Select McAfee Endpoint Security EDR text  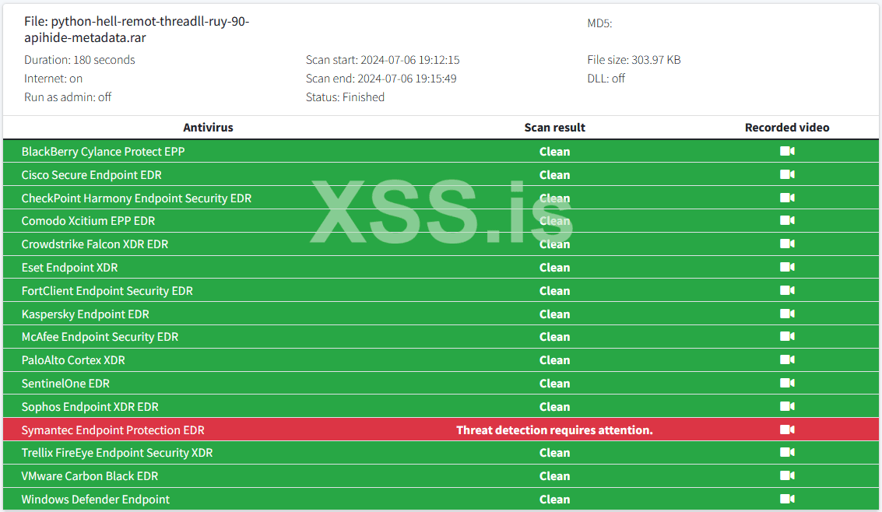pyautogui.click(x=100, y=337)
